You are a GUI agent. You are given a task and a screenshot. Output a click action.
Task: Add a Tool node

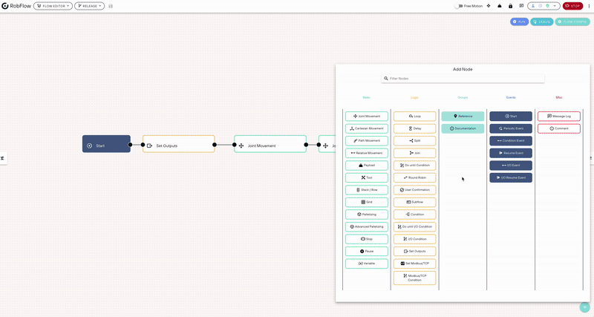[367, 177]
